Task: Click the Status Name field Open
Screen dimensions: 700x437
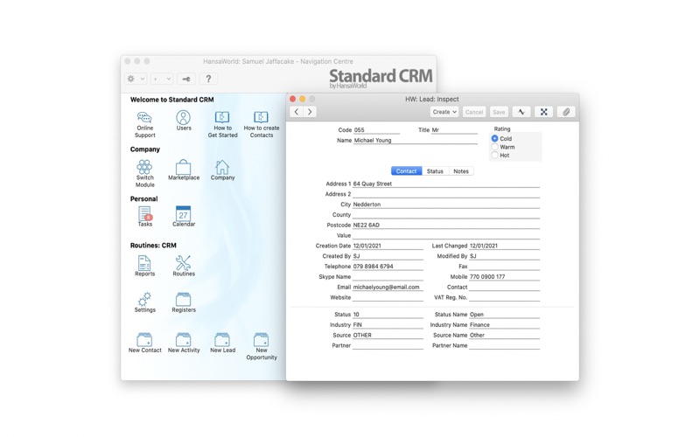Action: [505, 315]
